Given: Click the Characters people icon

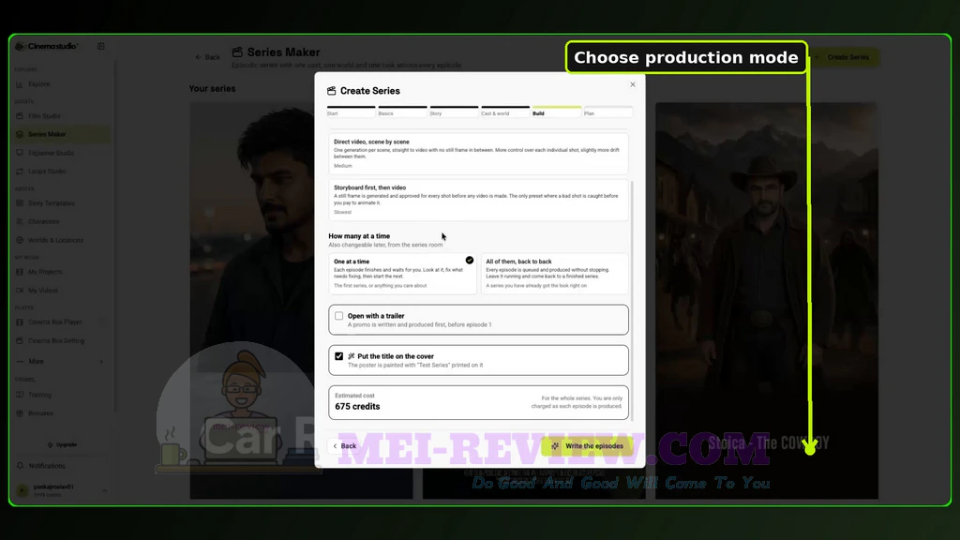Looking at the screenshot, I should click(20, 221).
